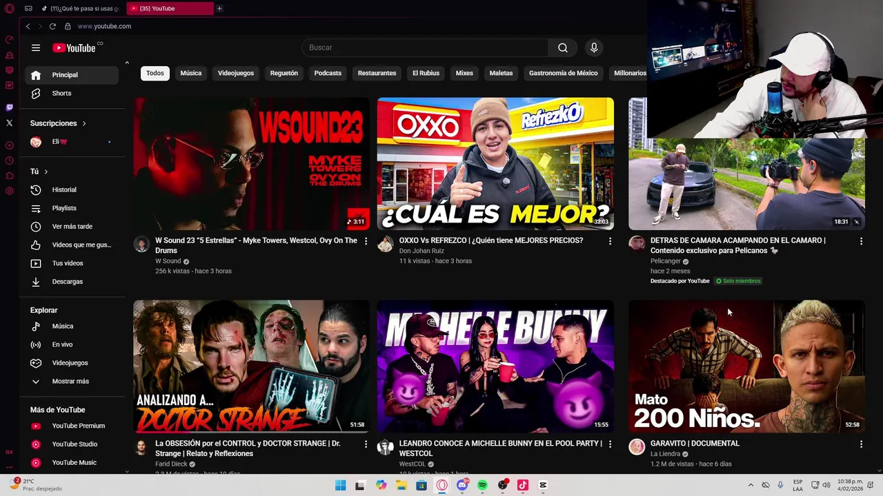Select the El Rubius filter chip
Viewport: 883px width, 496px height.
tap(426, 73)
